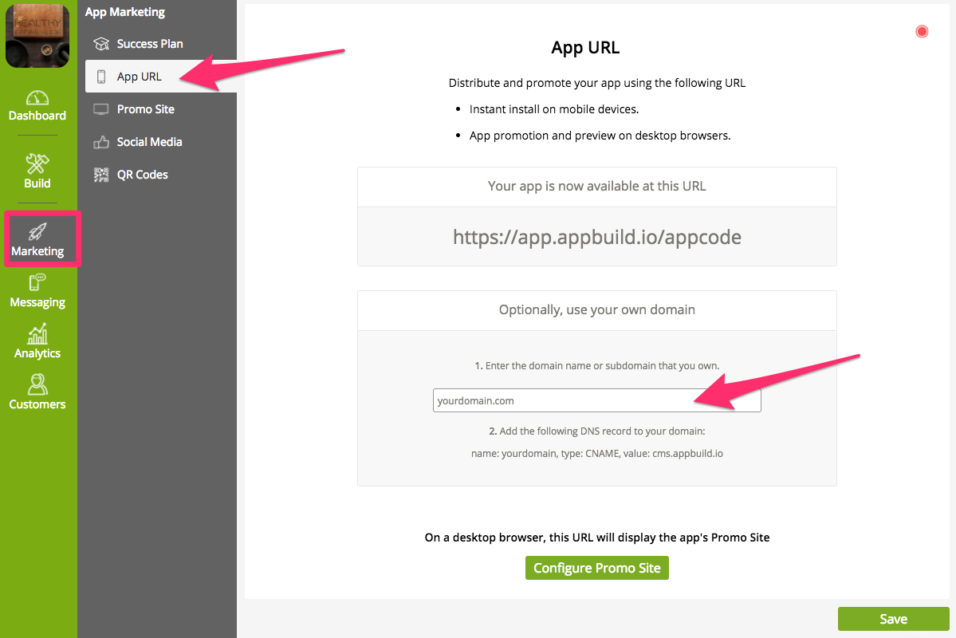
Task: View Analytics using the bar chart icon
Action: (x=37, y=333)
